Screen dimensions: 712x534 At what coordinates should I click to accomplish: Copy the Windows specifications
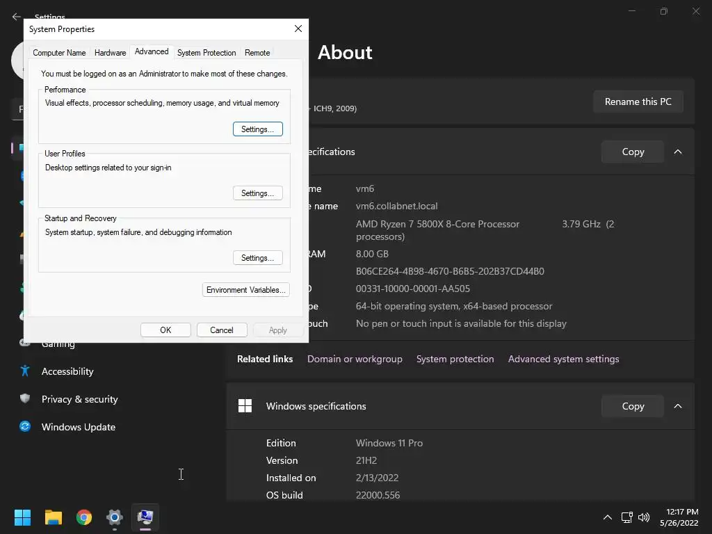coord(633,406)
